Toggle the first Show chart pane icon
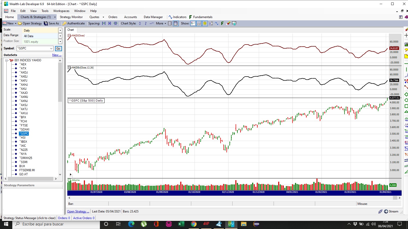Image resolution: width=408 pixels, height=229 pixels. [x=193, y=23]
